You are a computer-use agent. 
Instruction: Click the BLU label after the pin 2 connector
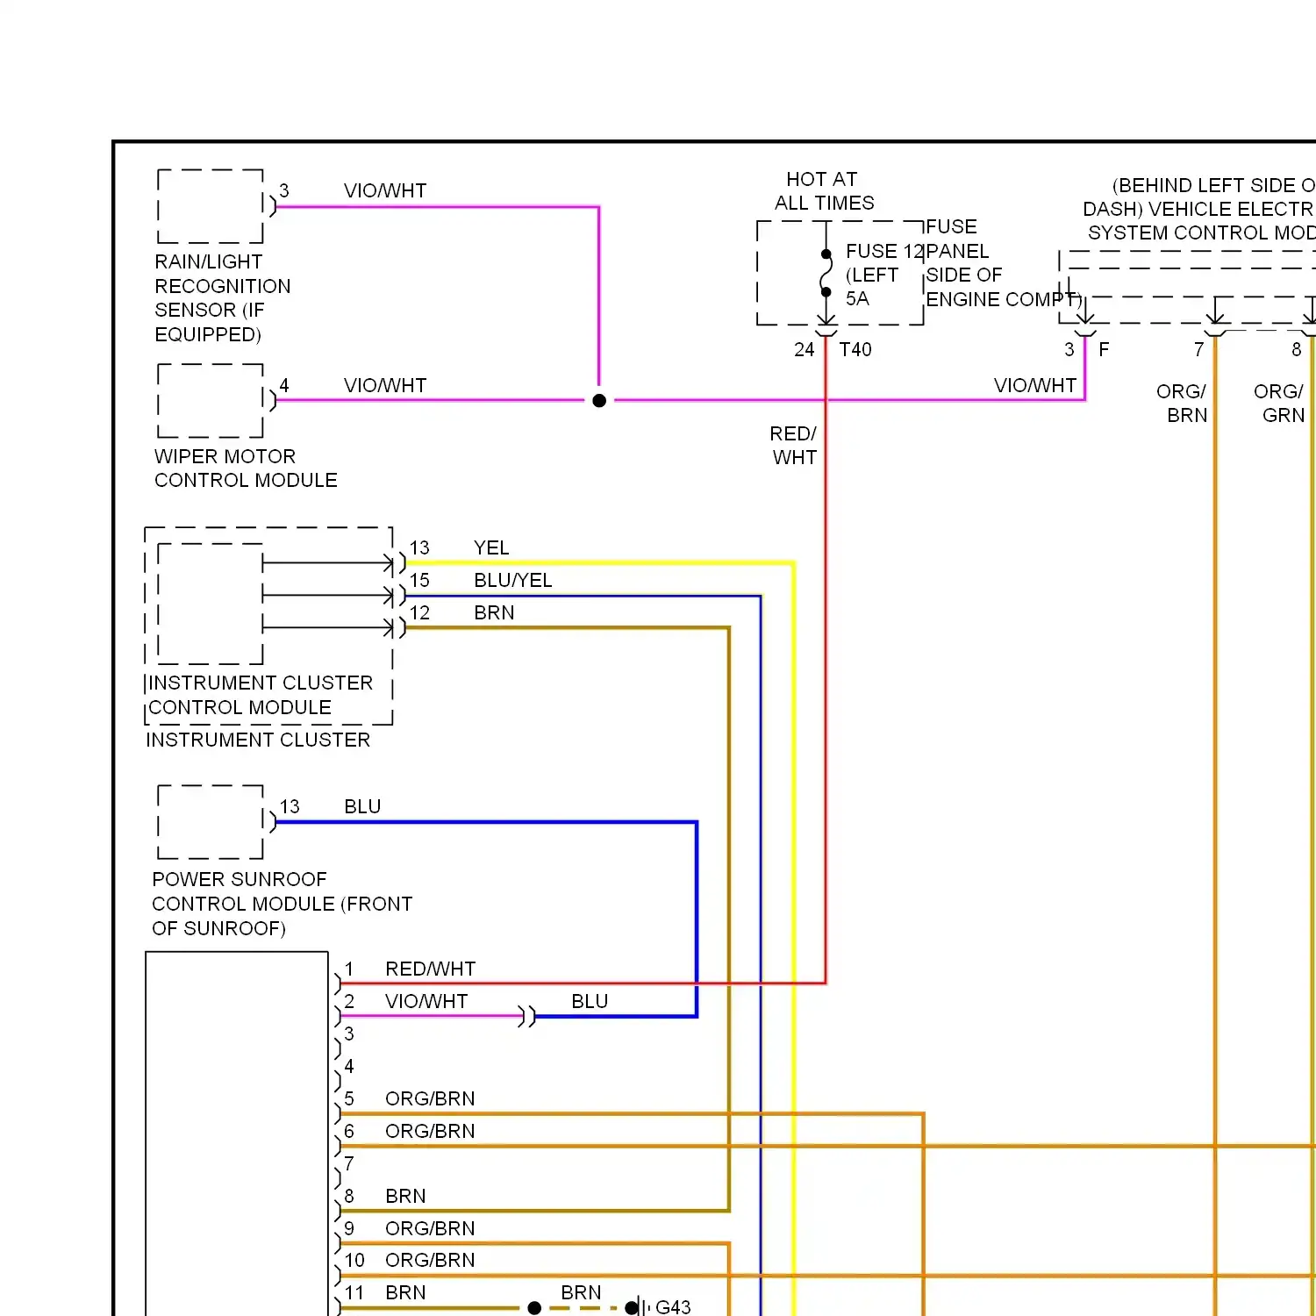tap(590, 1002)
